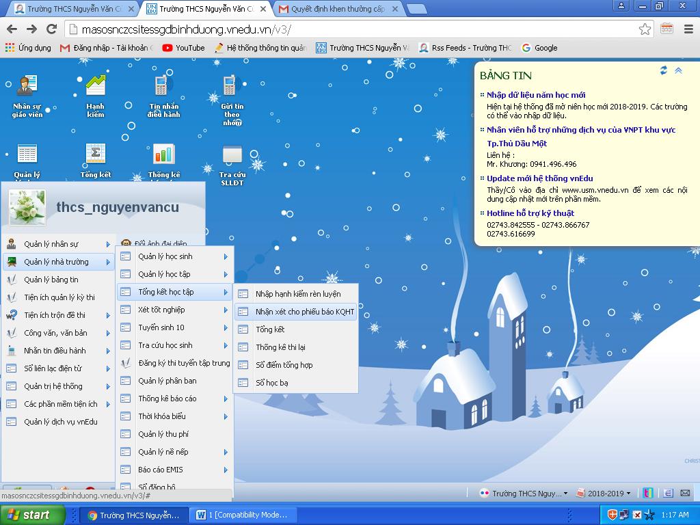Switch to the Quyết định khen thưởng tab

338,9
